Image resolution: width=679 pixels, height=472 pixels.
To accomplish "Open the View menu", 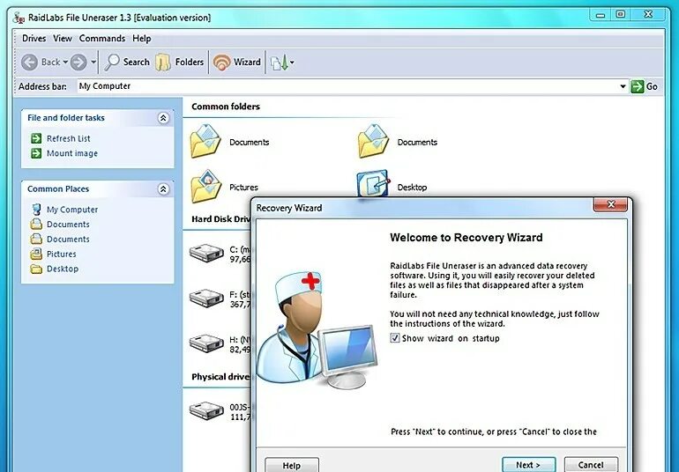I will [63, 39].
